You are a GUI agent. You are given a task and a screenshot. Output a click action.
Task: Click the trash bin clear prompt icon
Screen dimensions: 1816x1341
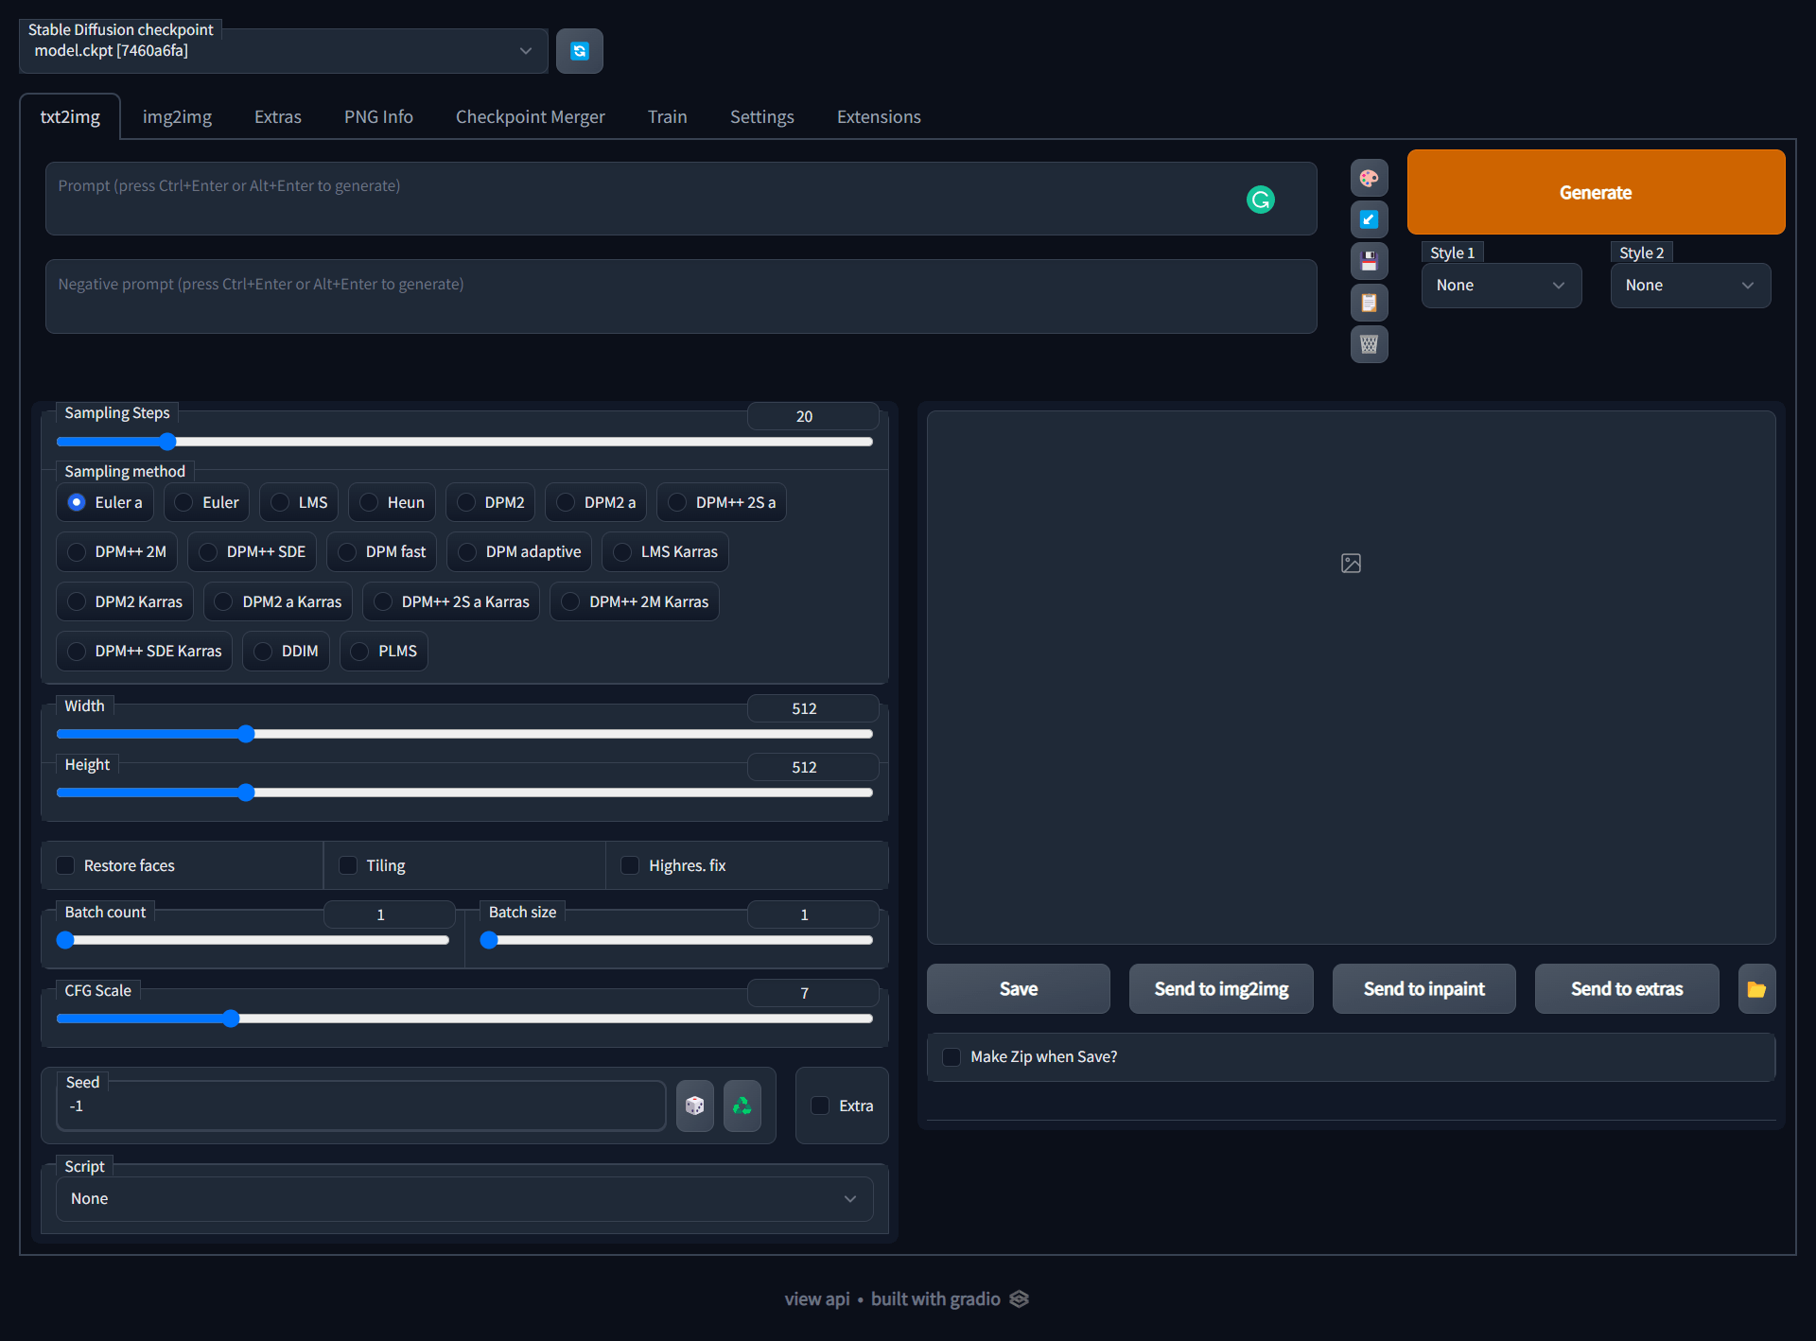[x=1369, y=344]
